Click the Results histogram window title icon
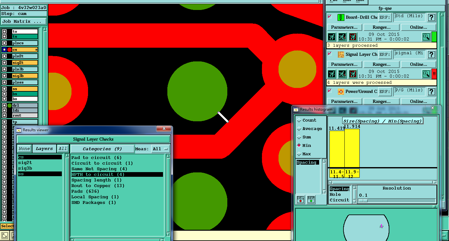 [x=296, y=109]
